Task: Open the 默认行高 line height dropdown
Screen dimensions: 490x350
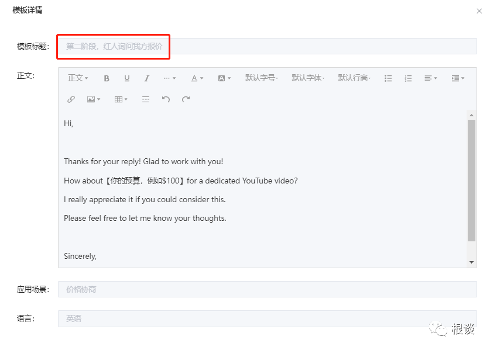Action: click(x=354, y=78)
